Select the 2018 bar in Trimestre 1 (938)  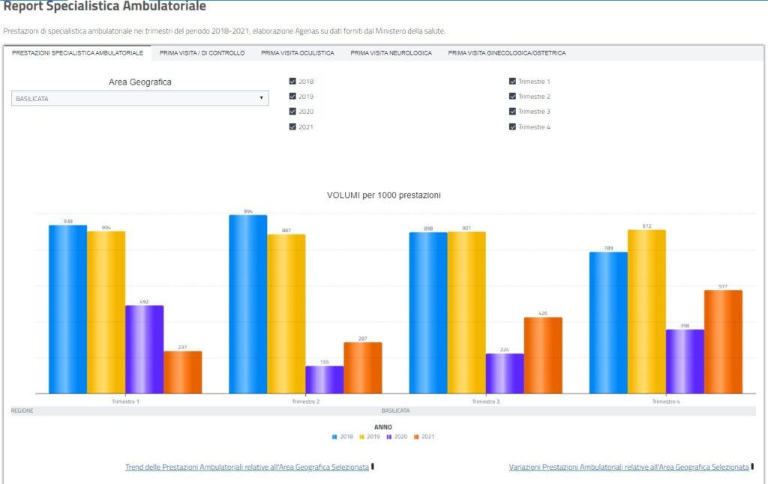[68, 309]
